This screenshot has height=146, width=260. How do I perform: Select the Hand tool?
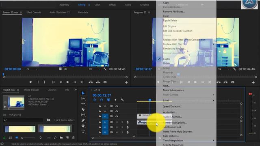coord(83,126)
